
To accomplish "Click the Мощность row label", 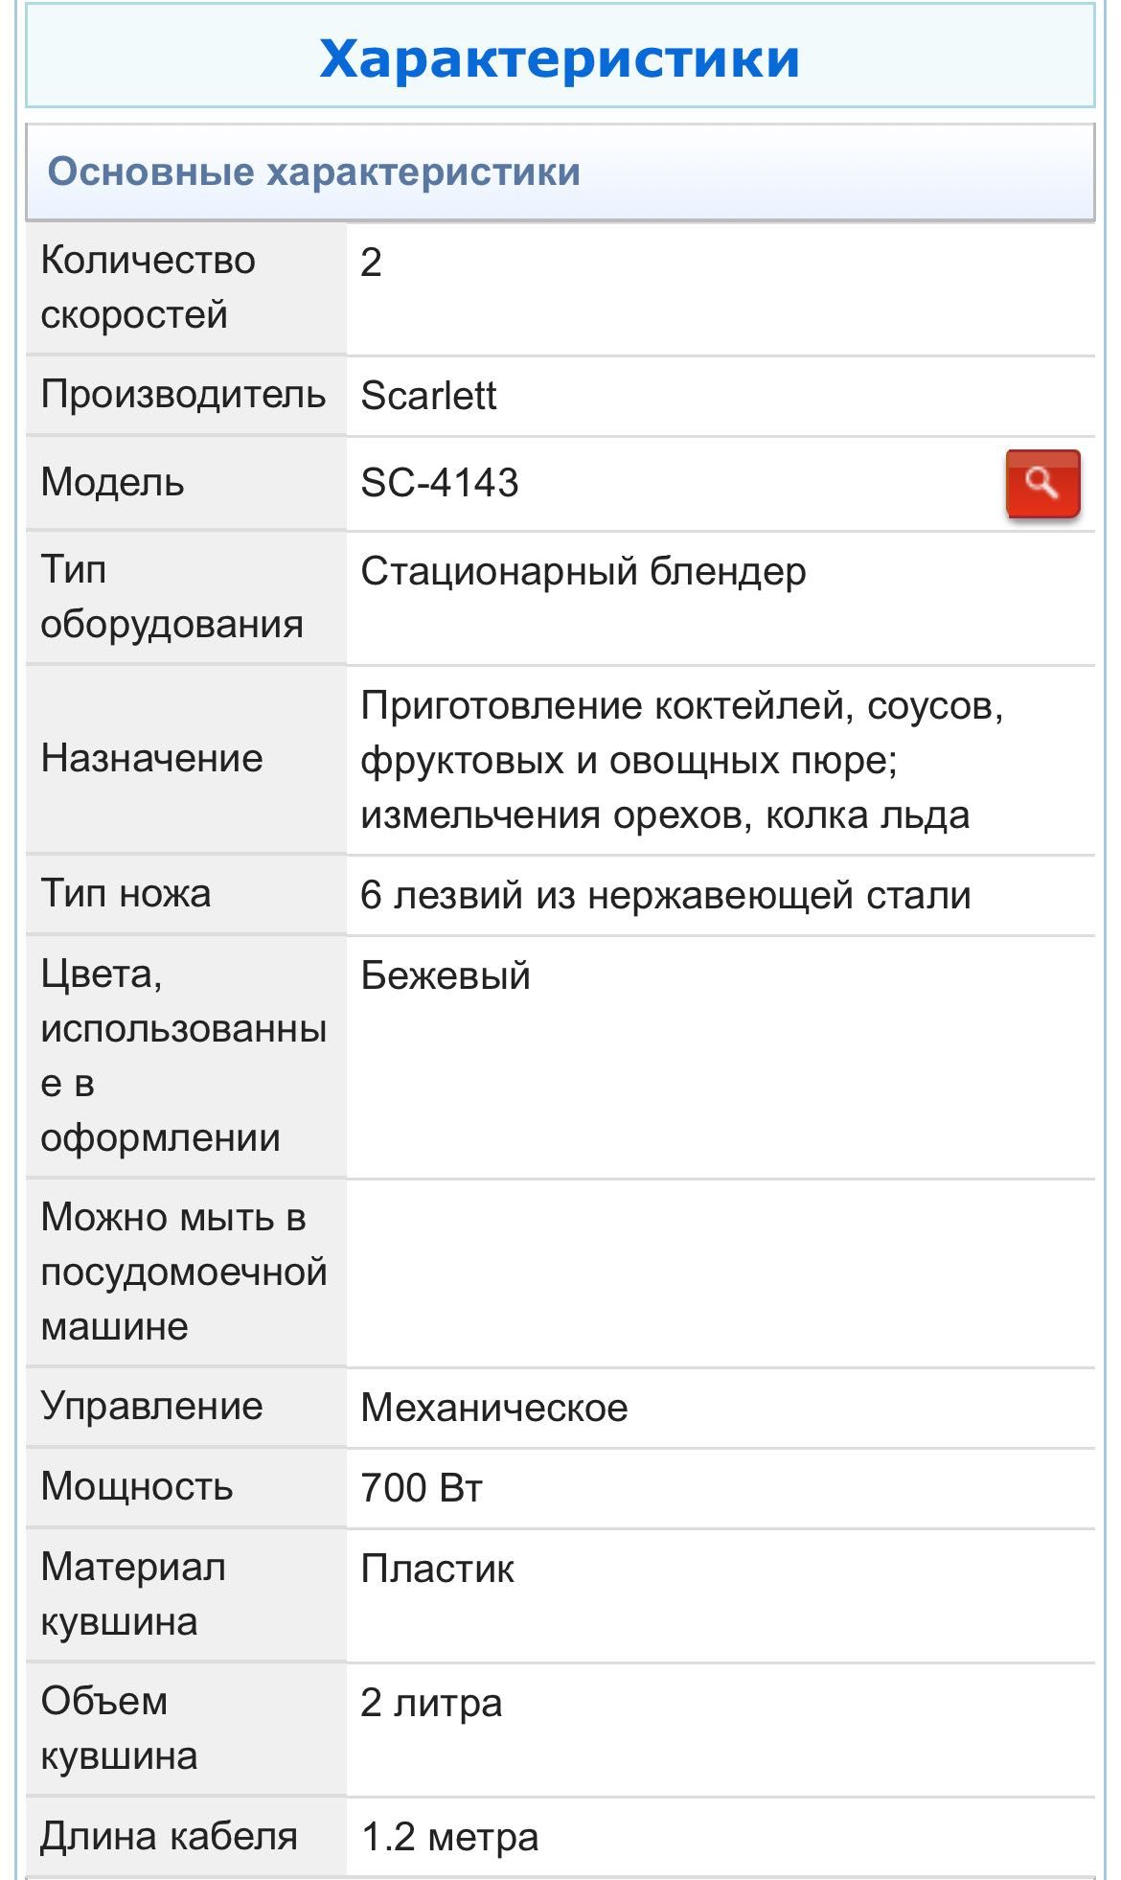I will pyautogui.click(x=137, y=1487).
